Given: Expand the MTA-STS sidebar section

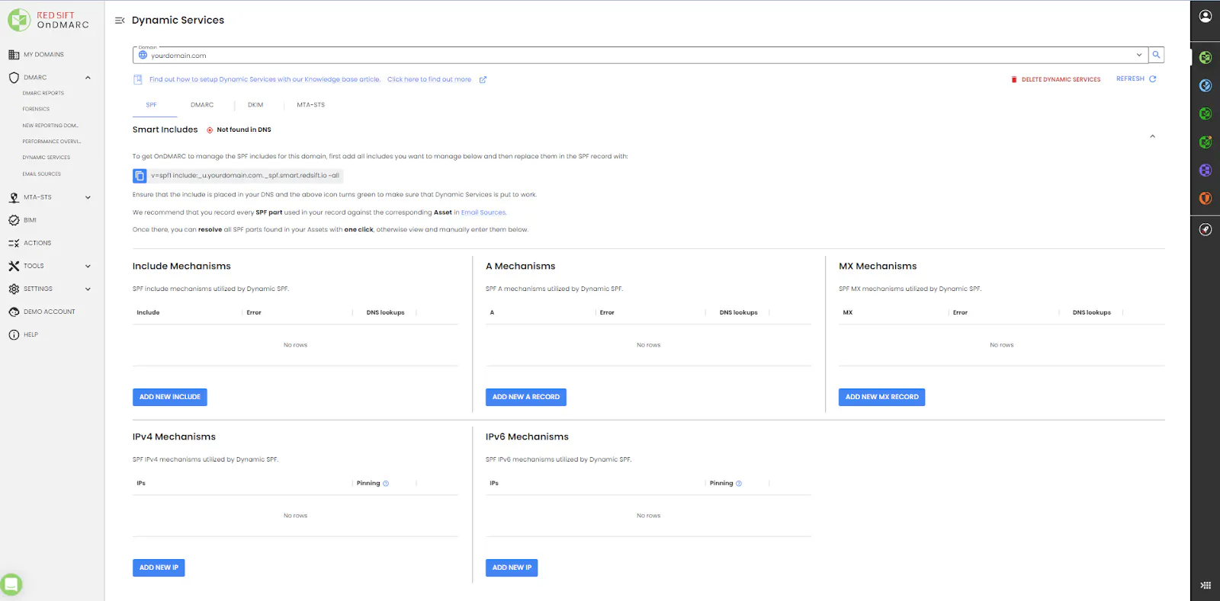Looking at the screenshot, I should tap(88, 197).
